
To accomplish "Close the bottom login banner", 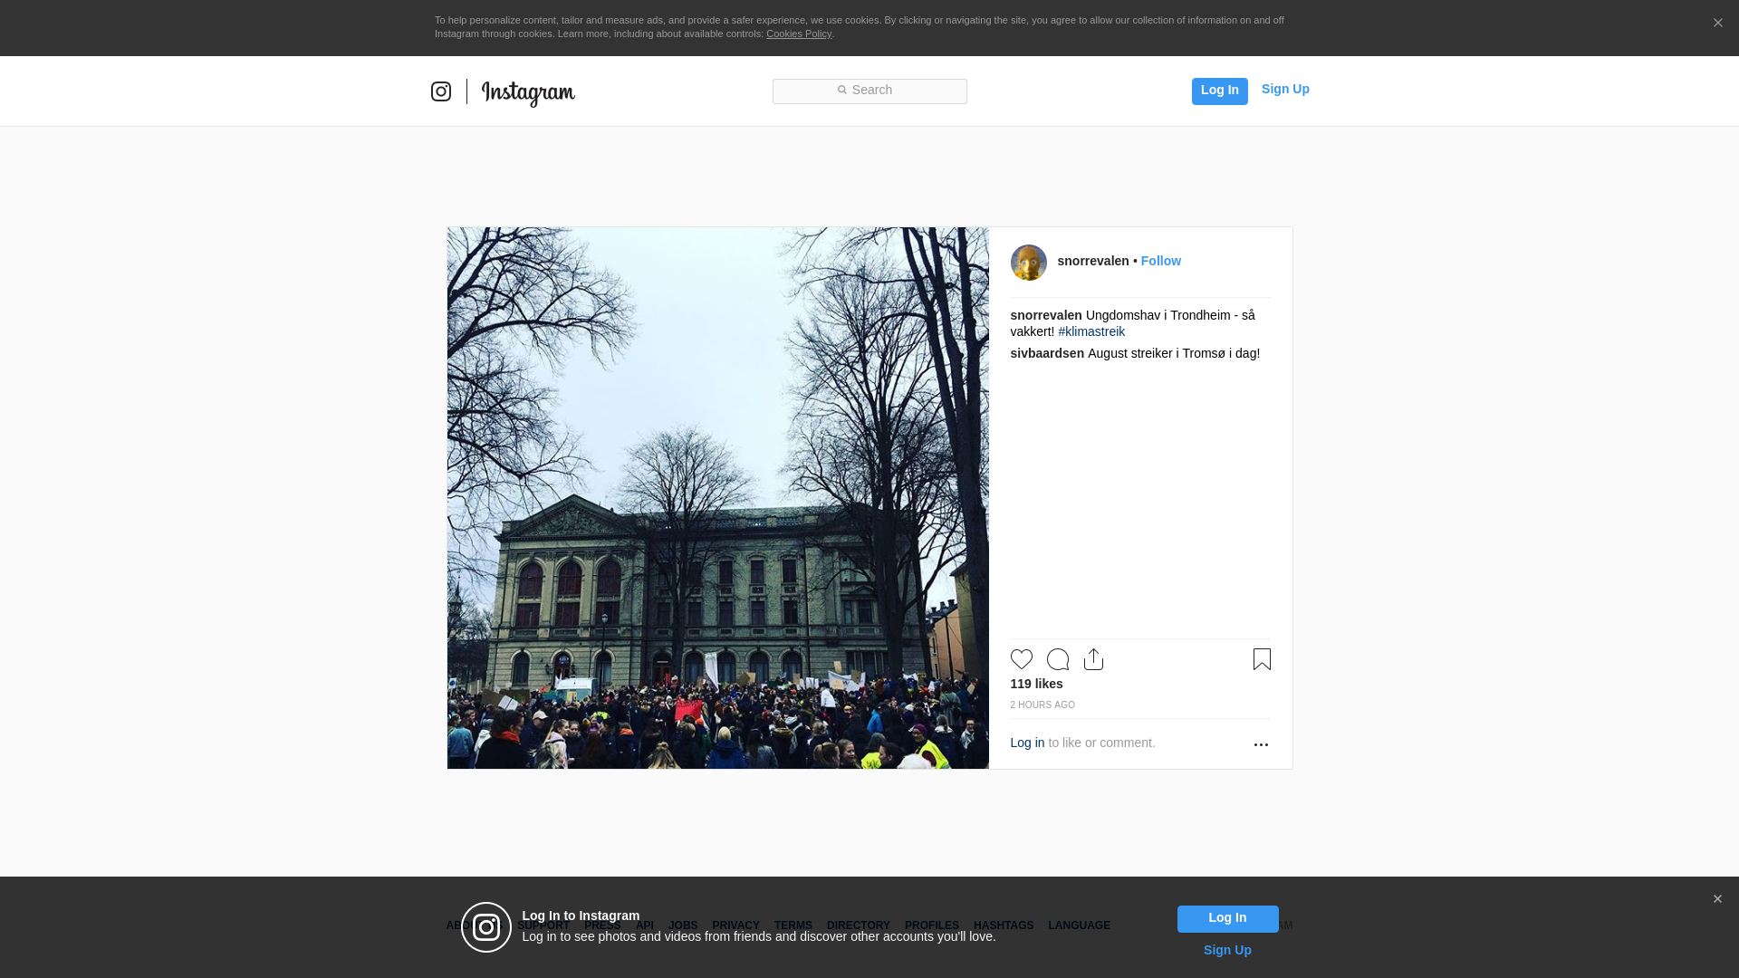I will tap(1717, 899).
